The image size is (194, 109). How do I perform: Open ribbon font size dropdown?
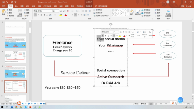coord(58,11)
